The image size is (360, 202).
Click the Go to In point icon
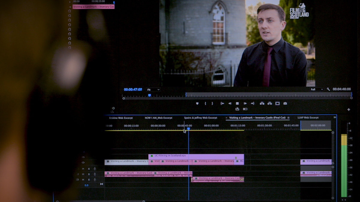(x=222, y=104)
